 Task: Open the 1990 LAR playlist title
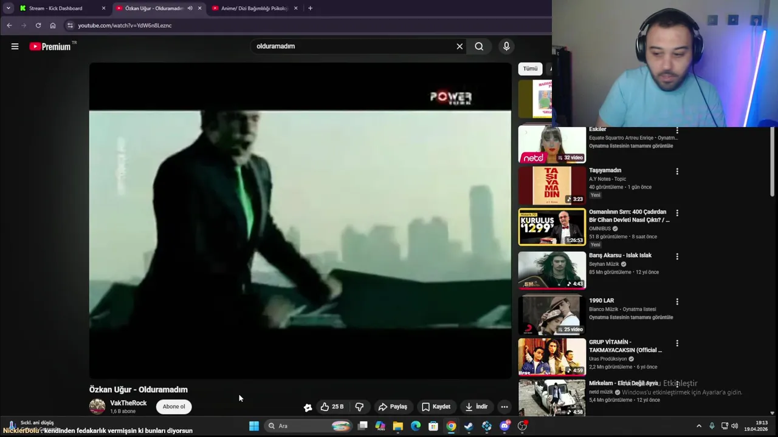click(601, 300)
